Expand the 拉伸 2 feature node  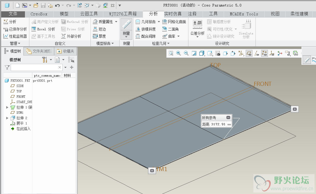(7, 118)
